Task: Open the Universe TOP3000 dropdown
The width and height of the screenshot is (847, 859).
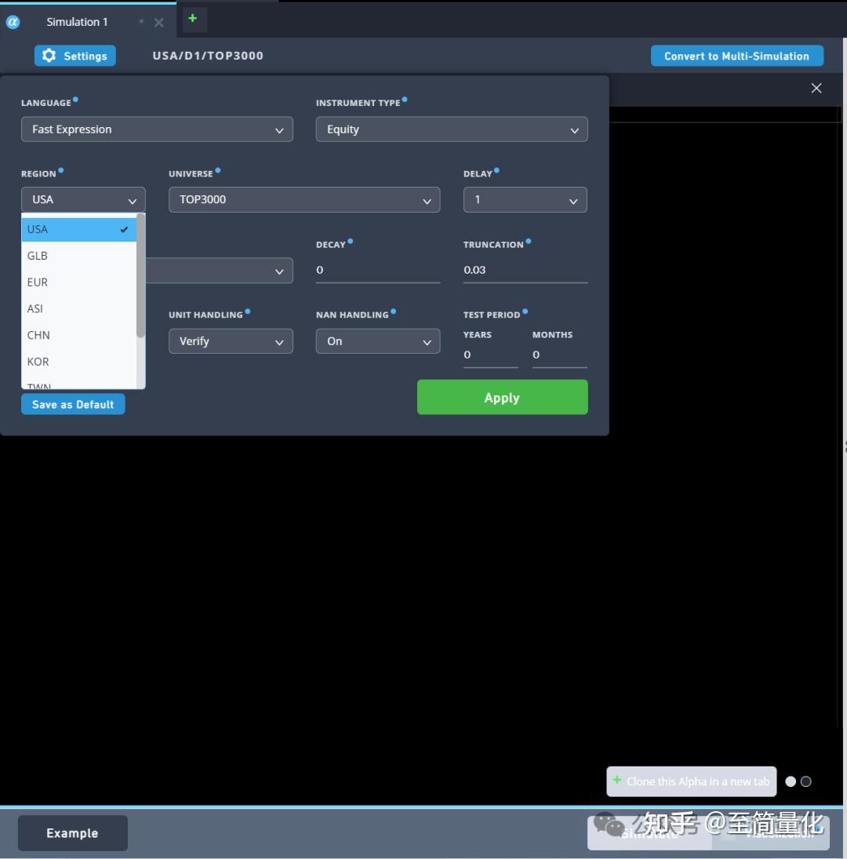Action: pyautogui.click(x=304, y=199)
